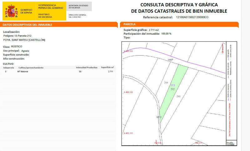Screen dimensions: 250x151
Task: Click road label 9007 on the map
Action: pyautogui.click(x=170, y=60)
